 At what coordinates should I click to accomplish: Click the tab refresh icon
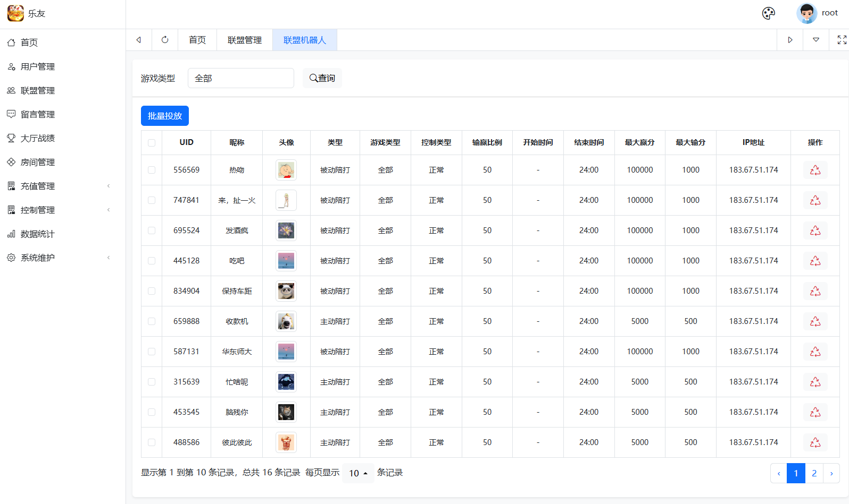[x=165, y=40]
